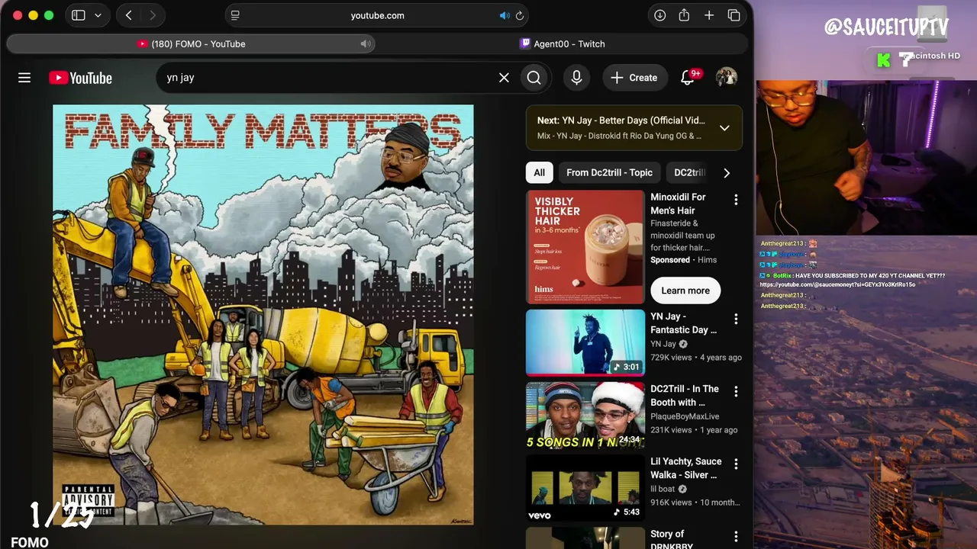Select the 'From Dc2trill - Topic' chip
Viewport: 977px width, 549px height.
(609, 173)
